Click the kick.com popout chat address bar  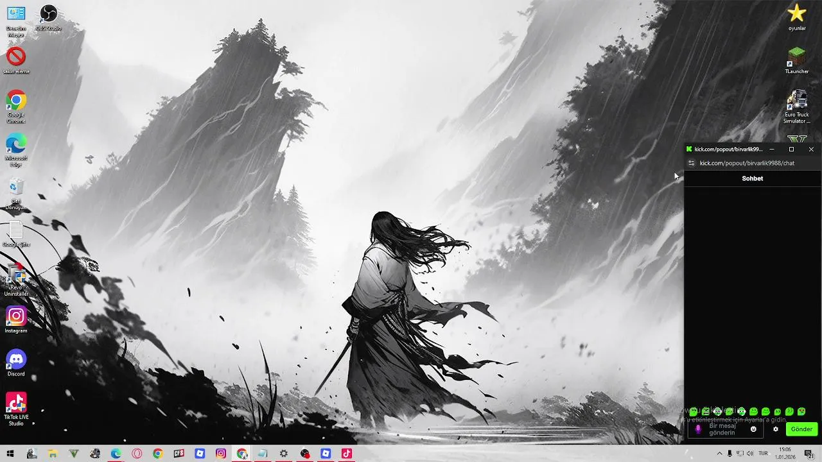747,163
